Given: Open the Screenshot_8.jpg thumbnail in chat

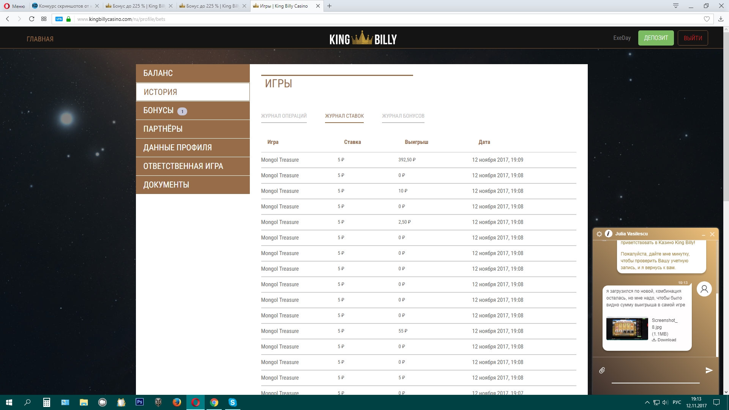Looking at the screenshot, I should click(627, 328).
